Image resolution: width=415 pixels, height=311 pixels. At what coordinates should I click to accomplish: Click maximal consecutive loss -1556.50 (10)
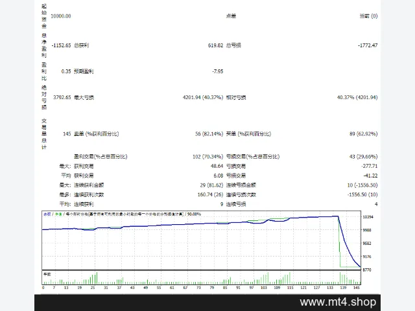click(x=362, y=194)
